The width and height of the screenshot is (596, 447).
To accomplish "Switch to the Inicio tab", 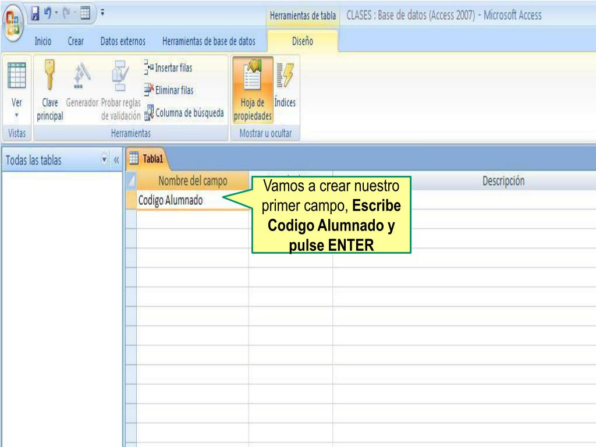I will tap(43, 41).
